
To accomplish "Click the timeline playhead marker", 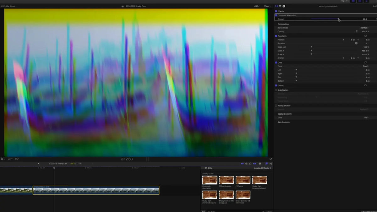I will pos(54,168).
